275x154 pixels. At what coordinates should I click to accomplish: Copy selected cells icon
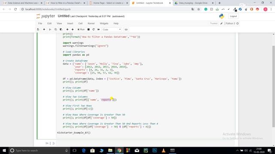[55, 30]
